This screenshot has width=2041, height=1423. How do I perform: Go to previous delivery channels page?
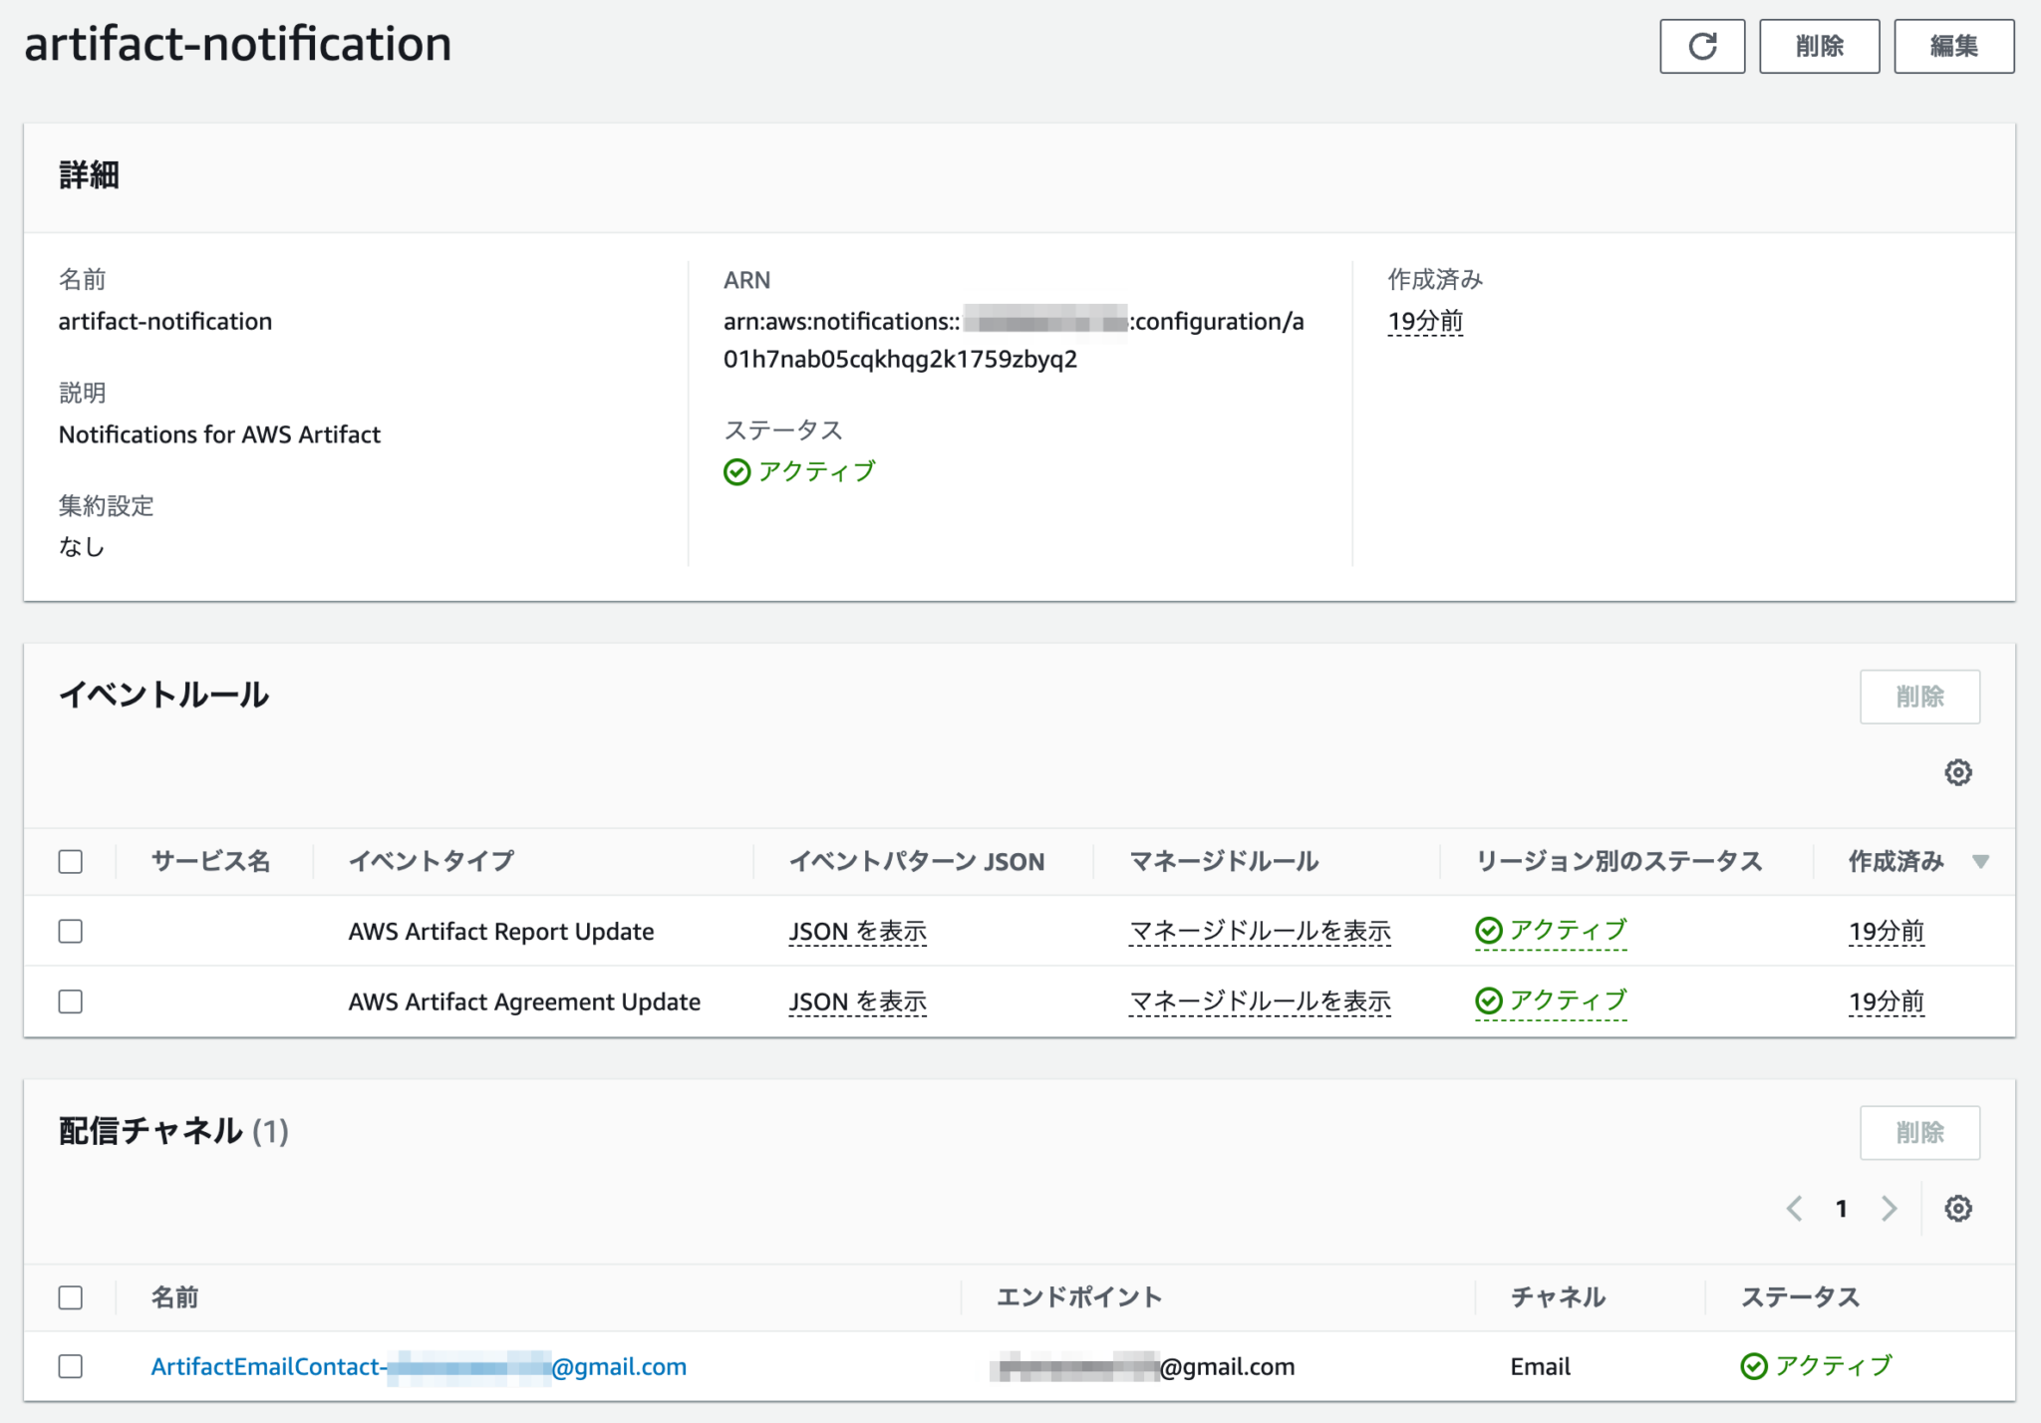(1794, 1208)
